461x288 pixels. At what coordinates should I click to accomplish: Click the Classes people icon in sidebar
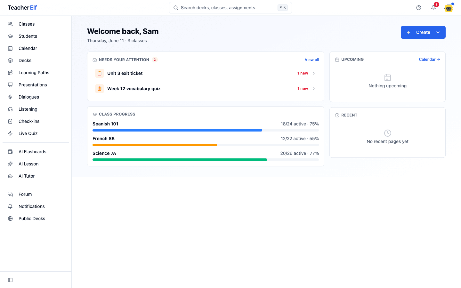(10, 24)
